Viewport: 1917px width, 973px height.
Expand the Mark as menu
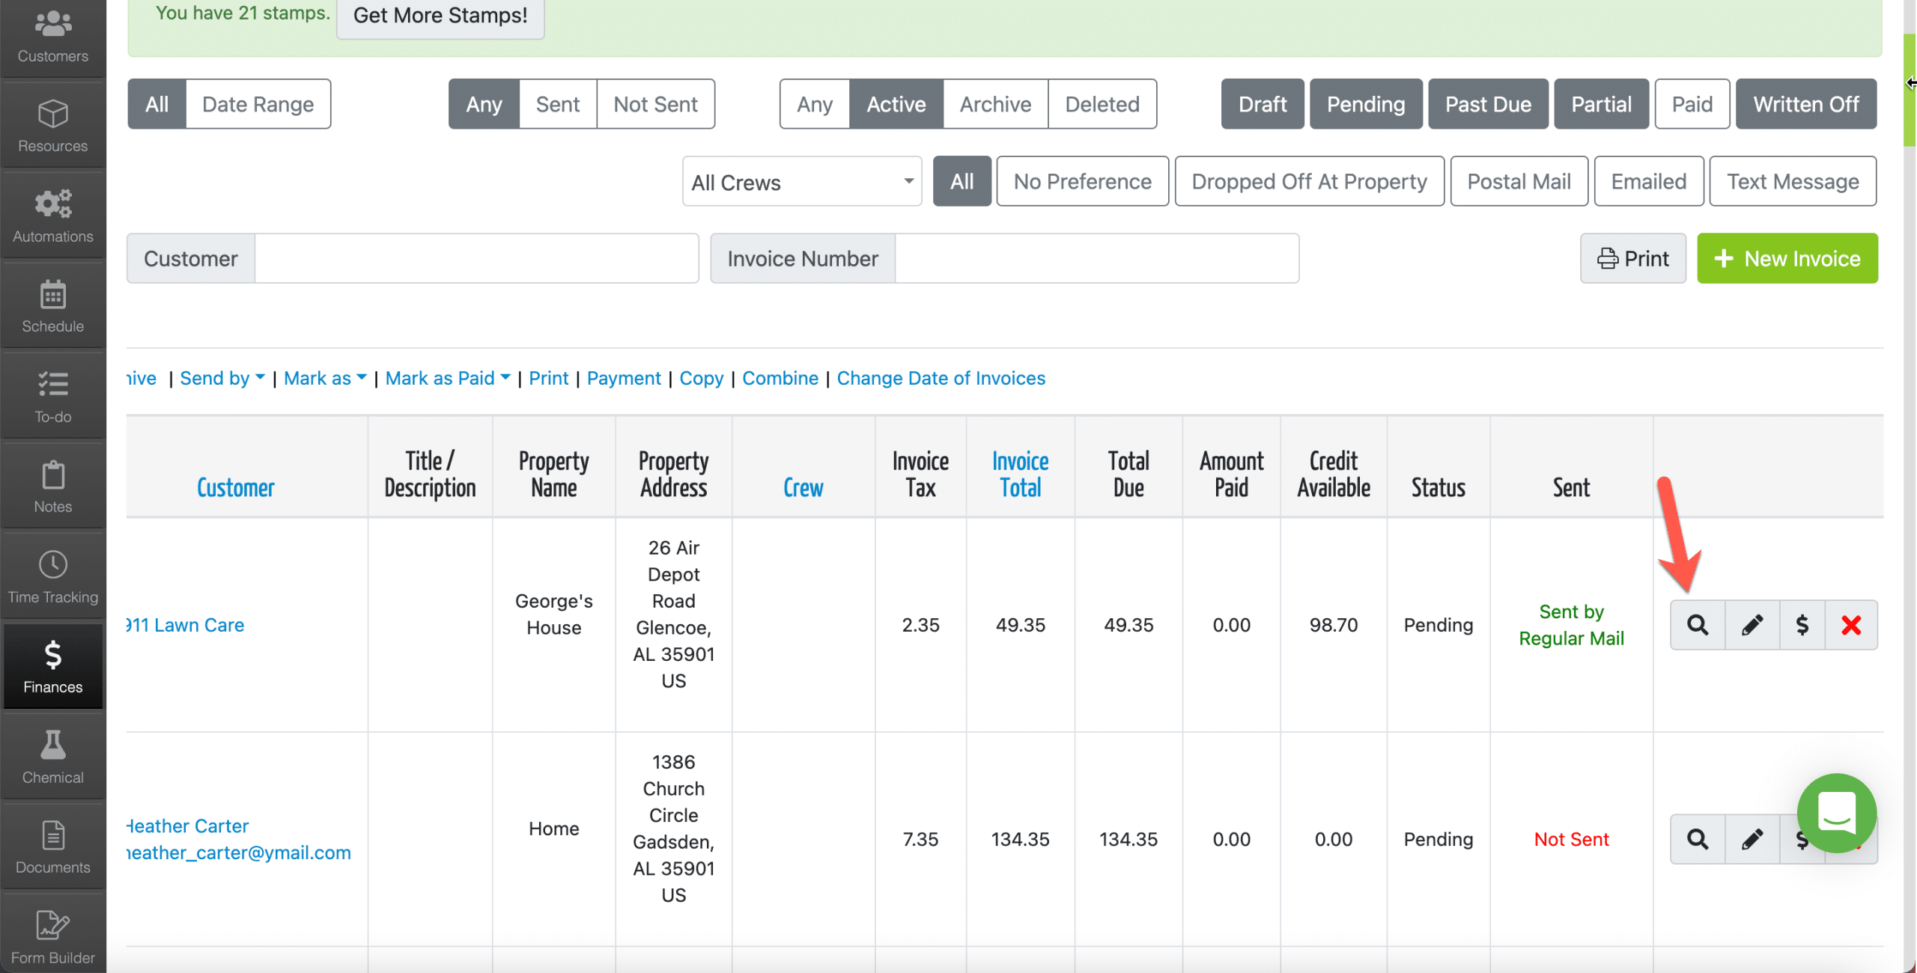click(325, 378)
